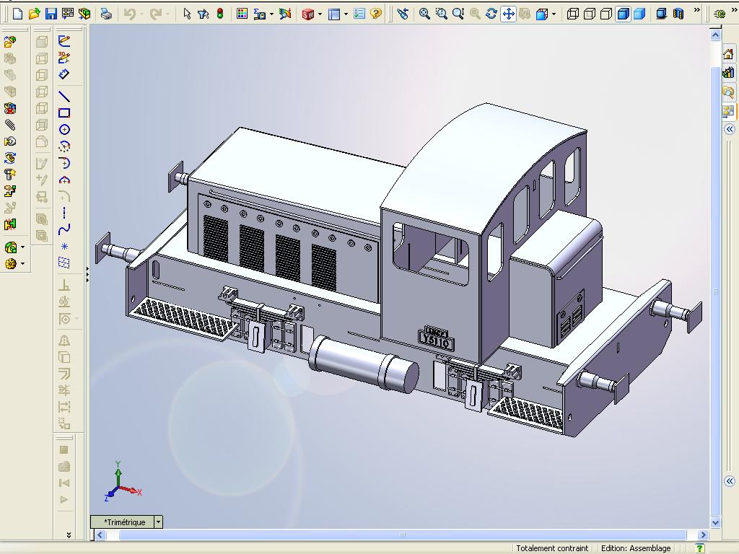Select the Rectangle sketch tool
This screenshot has width=739, height=554.
coord(64,113)
